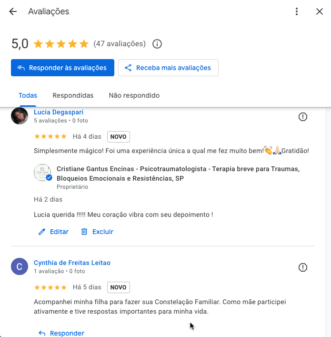Open the Não respondido tab
The image size is (331, 337).
coord(134,95)
